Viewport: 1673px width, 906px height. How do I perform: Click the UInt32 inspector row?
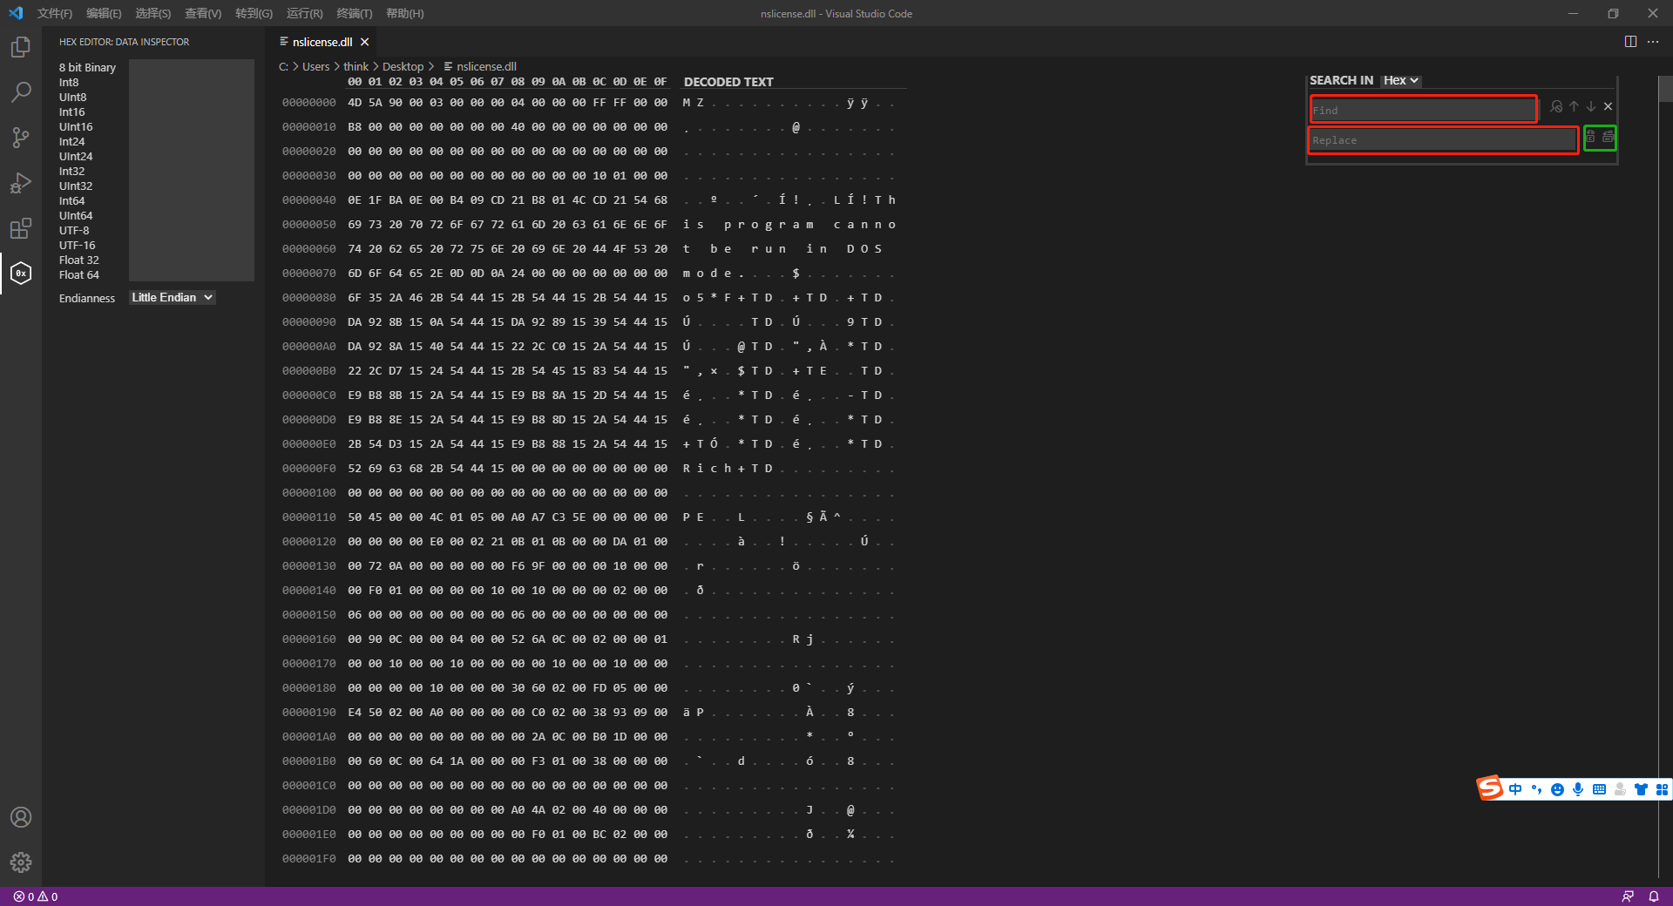tap(76, 186)
